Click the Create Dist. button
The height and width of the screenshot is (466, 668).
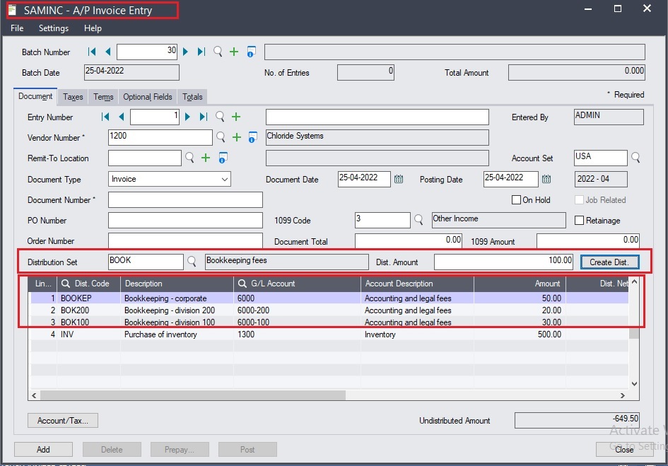pyautogui.click(x=609, y=262)
